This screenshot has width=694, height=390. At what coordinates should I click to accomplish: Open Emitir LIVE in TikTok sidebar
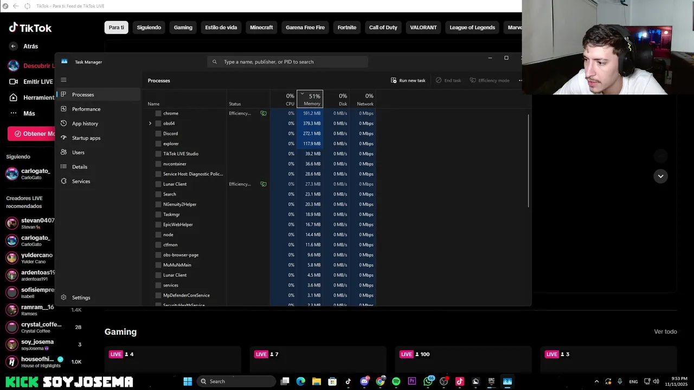31,82
